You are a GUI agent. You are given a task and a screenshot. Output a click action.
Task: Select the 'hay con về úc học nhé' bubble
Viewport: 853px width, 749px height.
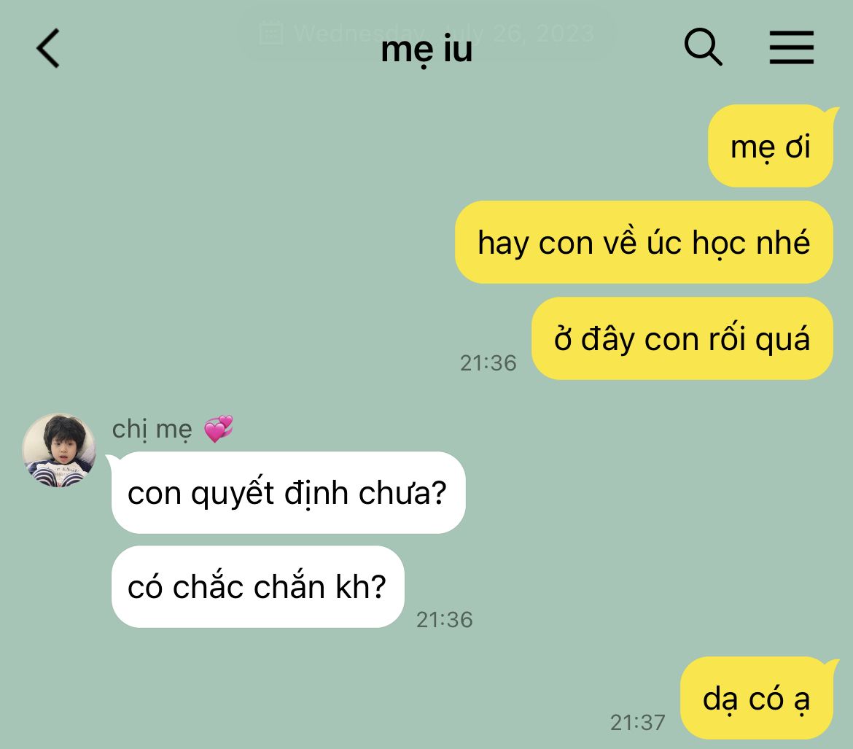pos(644,242)
